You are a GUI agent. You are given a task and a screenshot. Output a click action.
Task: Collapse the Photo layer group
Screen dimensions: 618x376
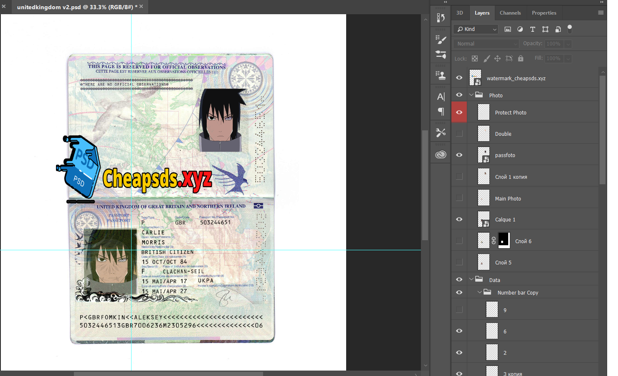point(471,95)
